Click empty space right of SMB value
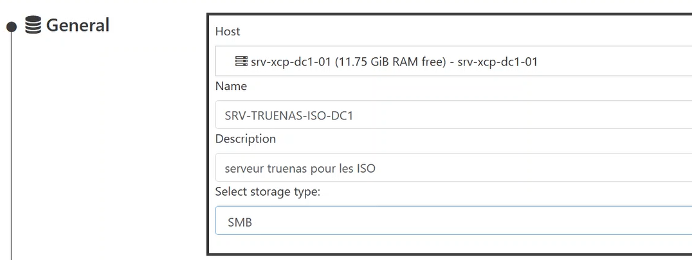Screen dimensions: 692x260 (482, 222)
